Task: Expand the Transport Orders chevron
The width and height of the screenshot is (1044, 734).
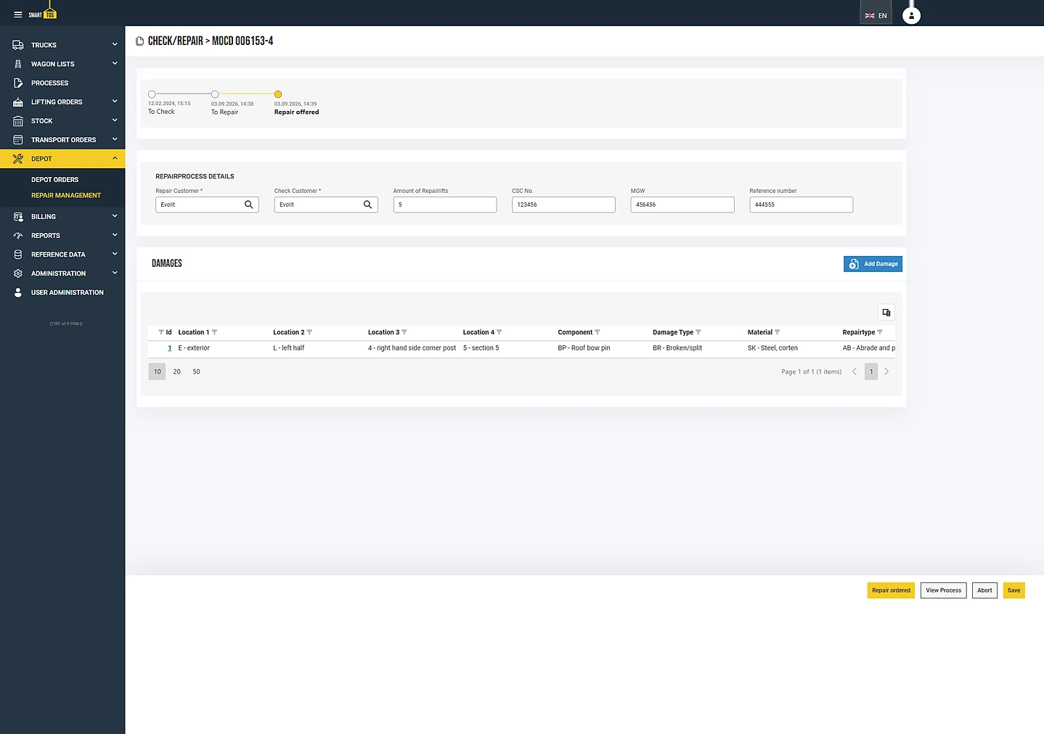Action: coord(115,139)
